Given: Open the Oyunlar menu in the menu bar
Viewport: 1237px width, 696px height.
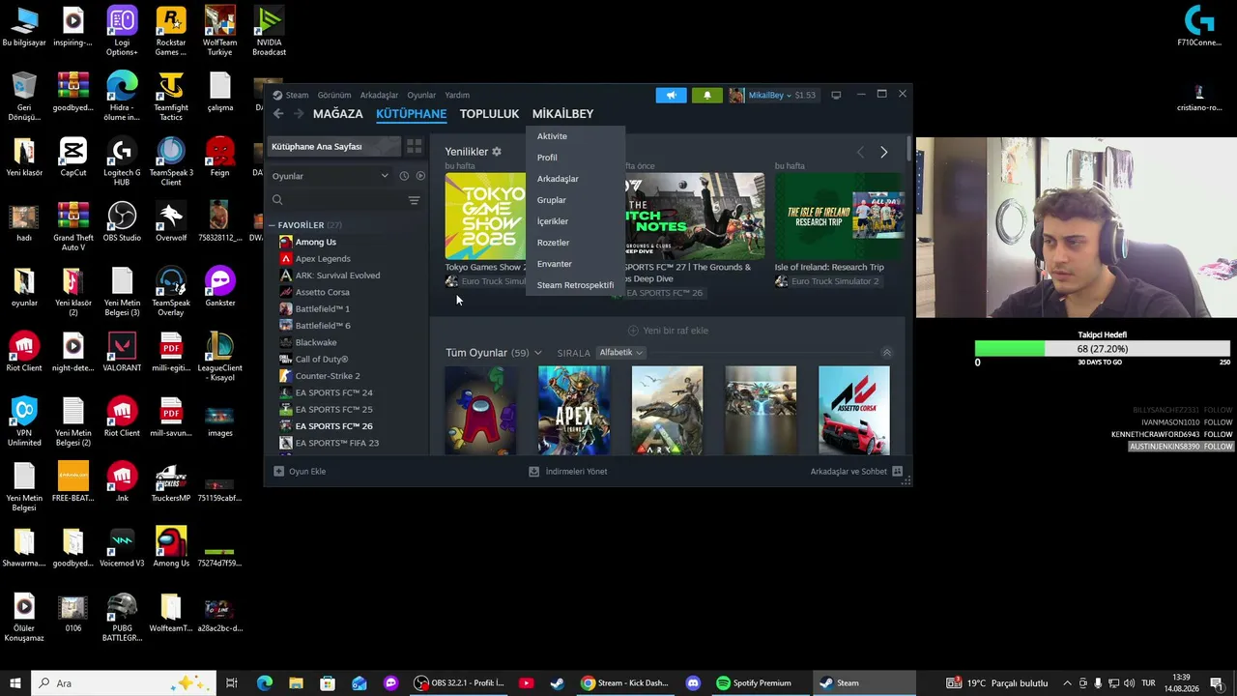Looking at the screenshot, I should pyautogui.click(x=421, y=96).
